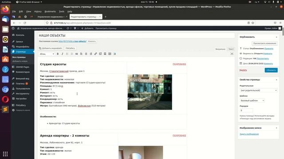Browse revisions via the Просмотреть link
Screen dimensions: 284x159
point(263,59)
